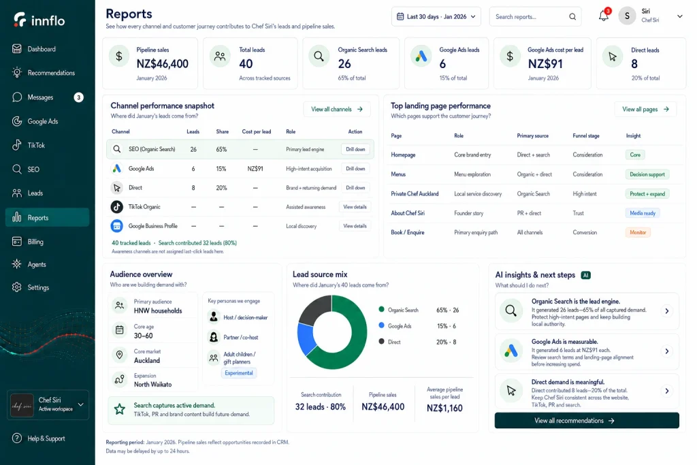Click Drill down for SEO (Organic Search)

[355, 149]
